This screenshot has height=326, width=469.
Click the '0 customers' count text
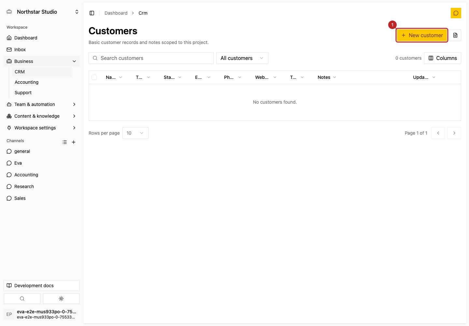click(408, 58)
